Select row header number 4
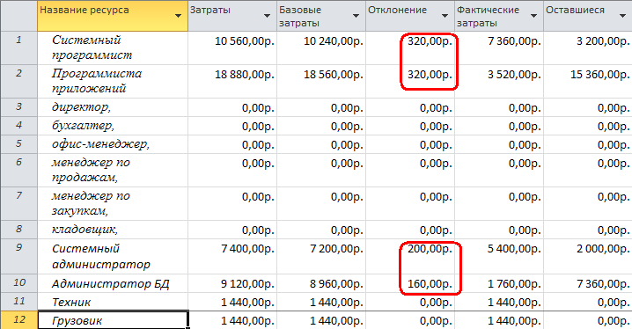Image resolution: width=632 pixels, height=329 pixels. click(19, 126)
